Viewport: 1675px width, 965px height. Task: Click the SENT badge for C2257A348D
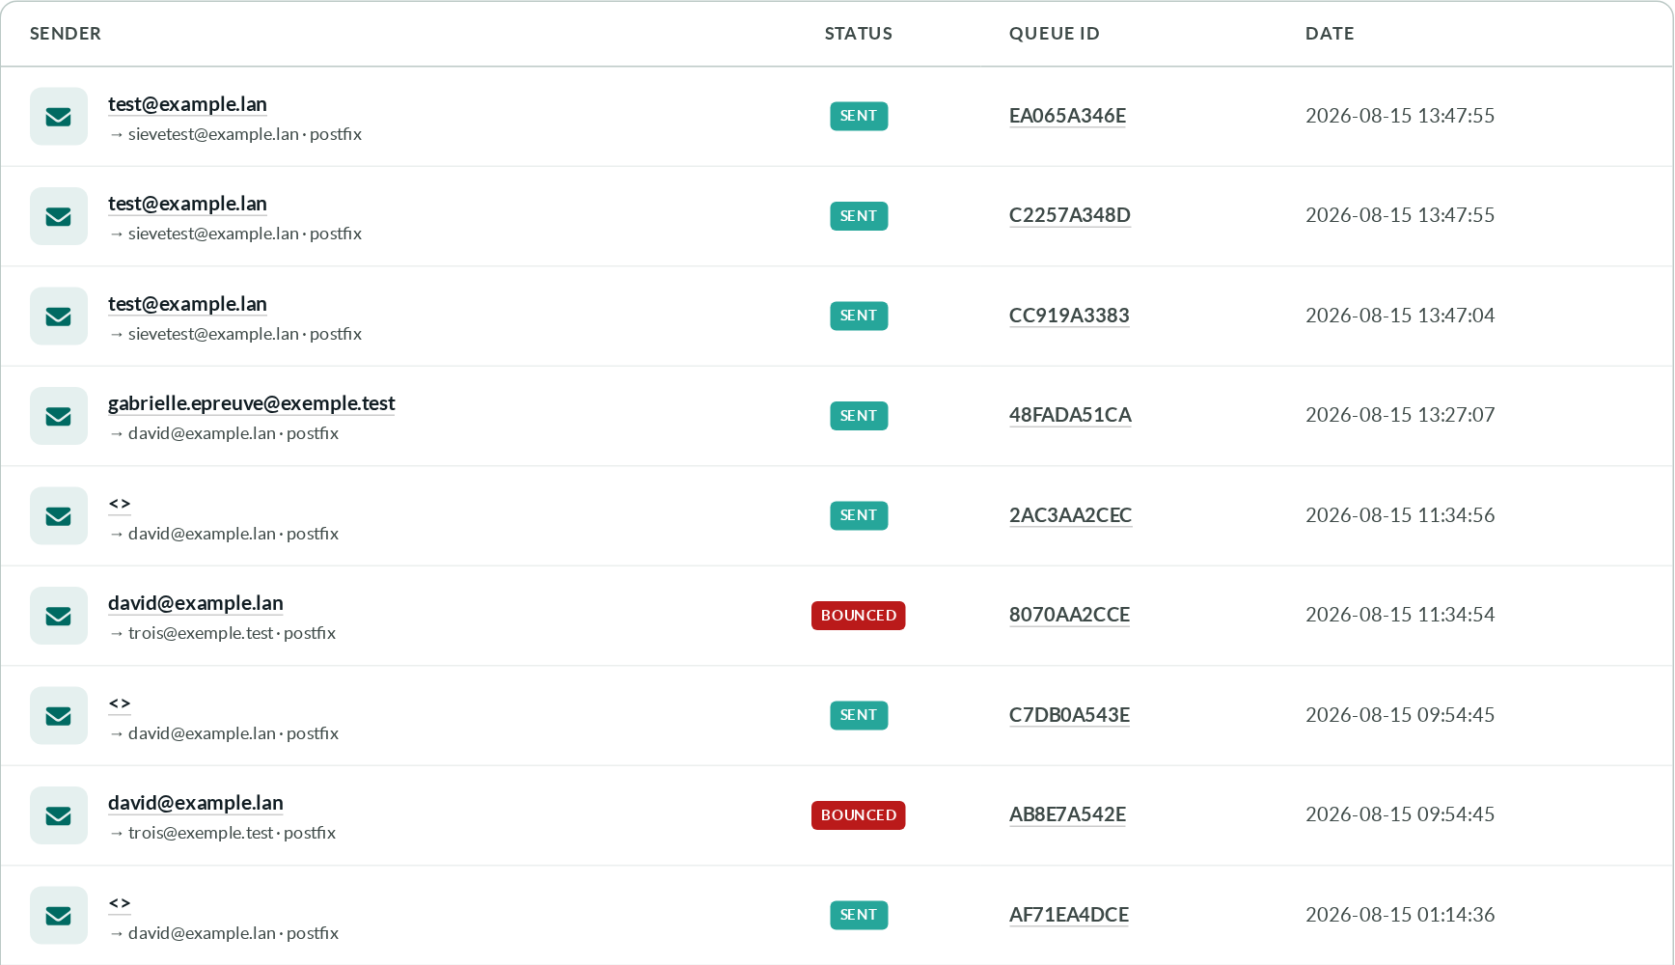click(859, 216)
